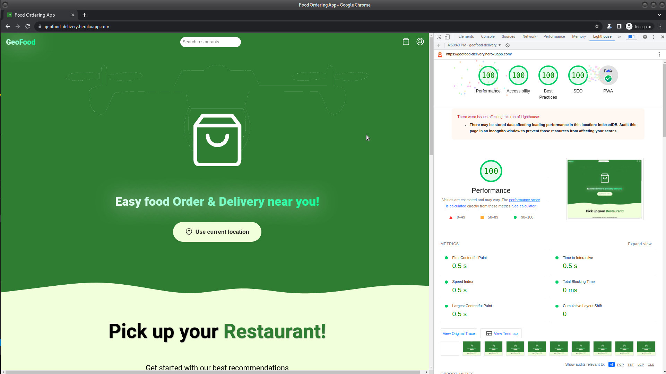Click a filmstrip screenshot thumbnail
The width and height of the screenshot is (666, 374).
(472, 348)
